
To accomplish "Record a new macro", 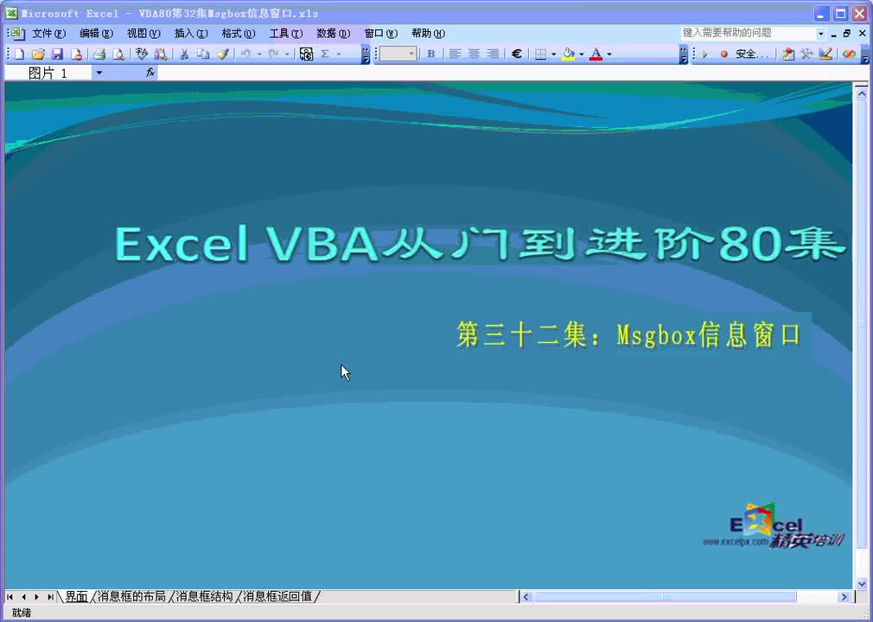I will tap(723, 54).
